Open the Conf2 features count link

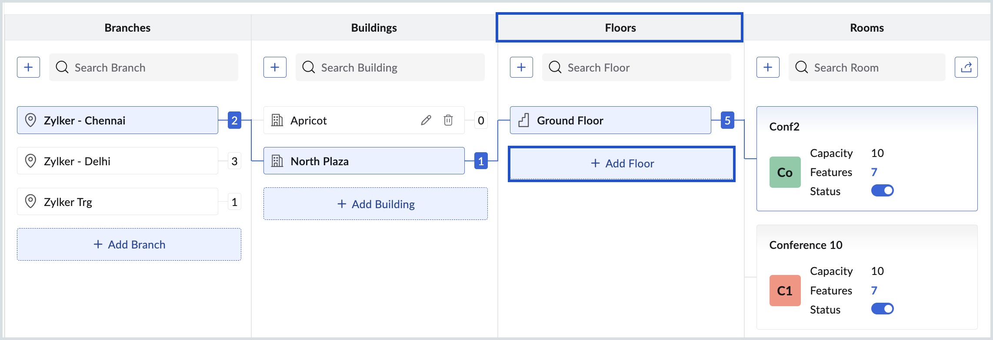click(874, 172)
